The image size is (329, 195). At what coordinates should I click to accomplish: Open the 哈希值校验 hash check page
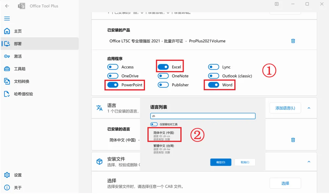tap(40, 94)
